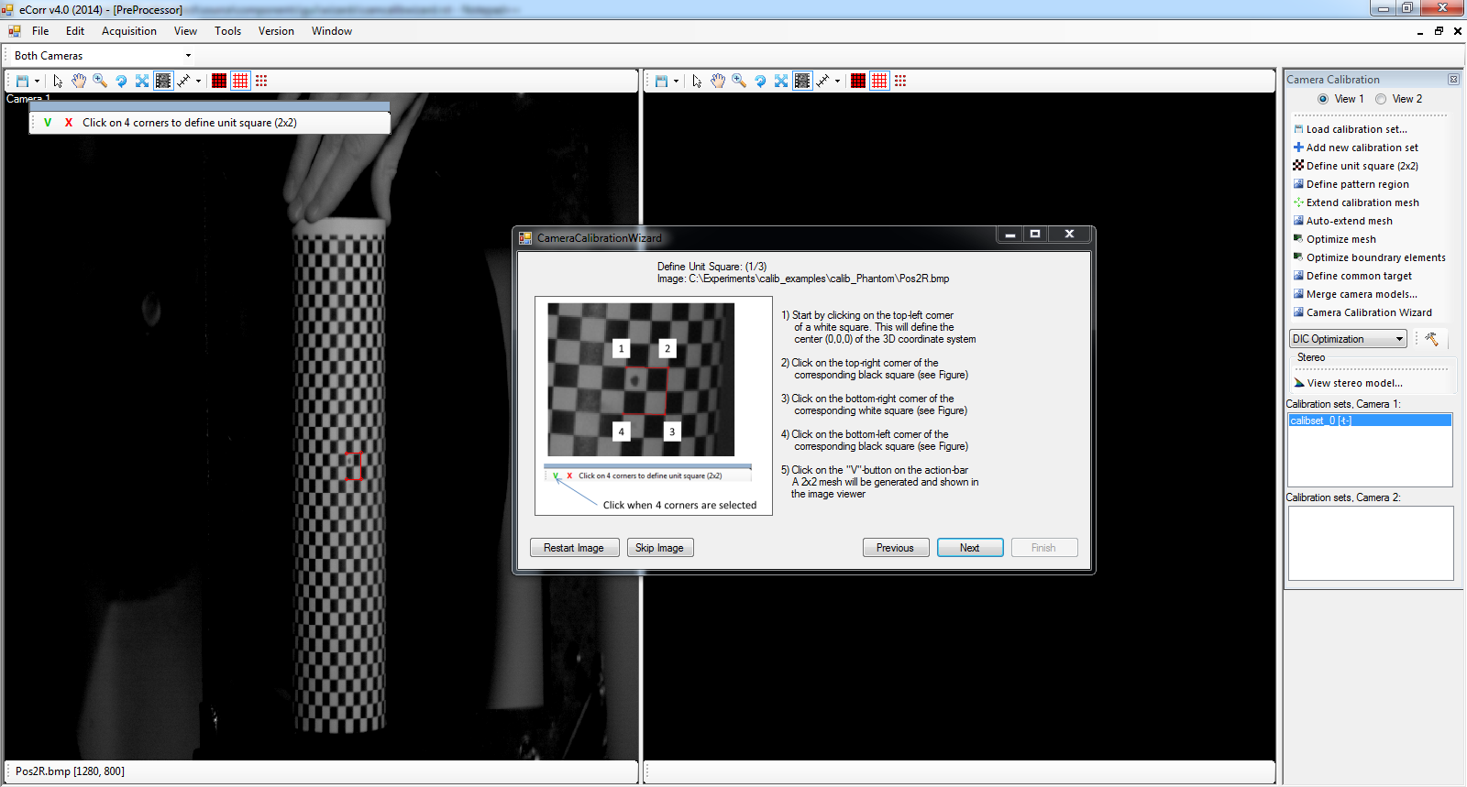
Task: Toggle the red grid-lines mesh icon in the right viewer
Action: 879,81
